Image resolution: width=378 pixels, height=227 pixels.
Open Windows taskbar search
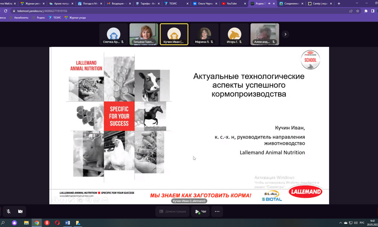pyautogui.click(x=3, y=223)
